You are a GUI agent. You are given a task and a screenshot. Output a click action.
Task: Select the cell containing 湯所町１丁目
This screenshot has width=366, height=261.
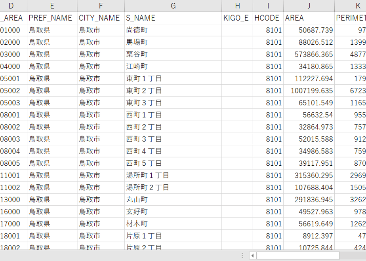173,176
